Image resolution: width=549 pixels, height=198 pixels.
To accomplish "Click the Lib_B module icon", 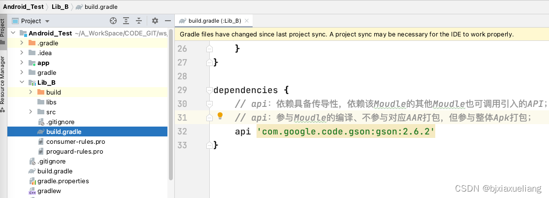I will coord(32,83).
